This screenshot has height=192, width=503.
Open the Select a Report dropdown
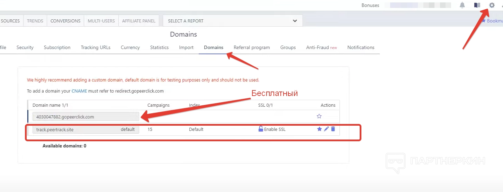[x=233, y=21]
